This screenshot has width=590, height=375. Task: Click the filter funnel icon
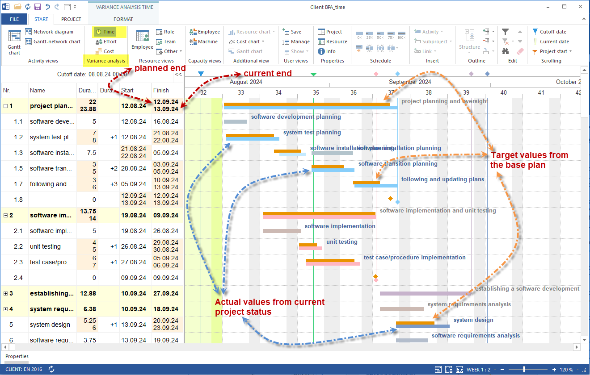(x=505, y=32)
